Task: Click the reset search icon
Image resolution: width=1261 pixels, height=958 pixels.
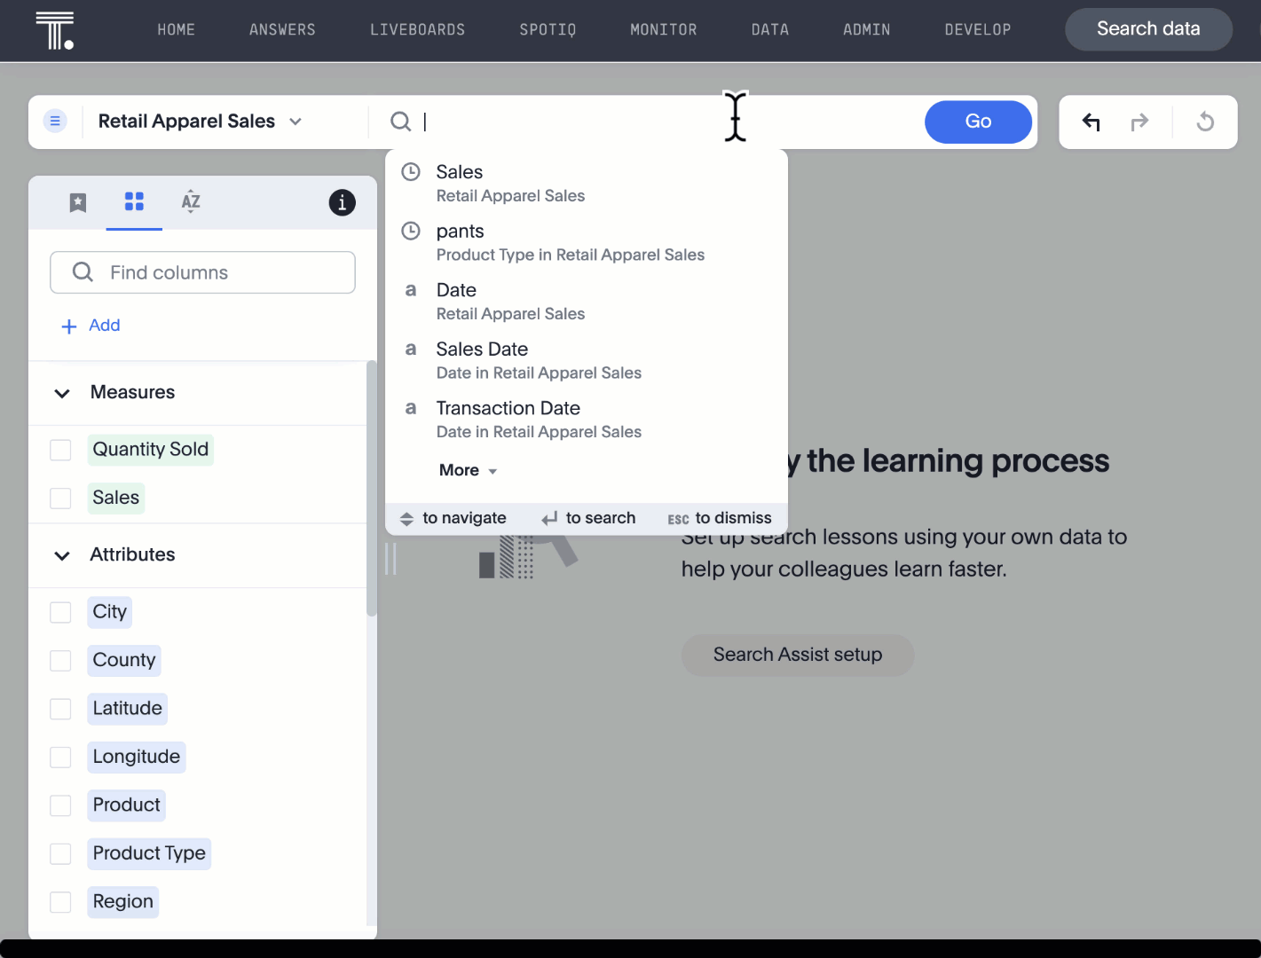Action: [1205, 122]
